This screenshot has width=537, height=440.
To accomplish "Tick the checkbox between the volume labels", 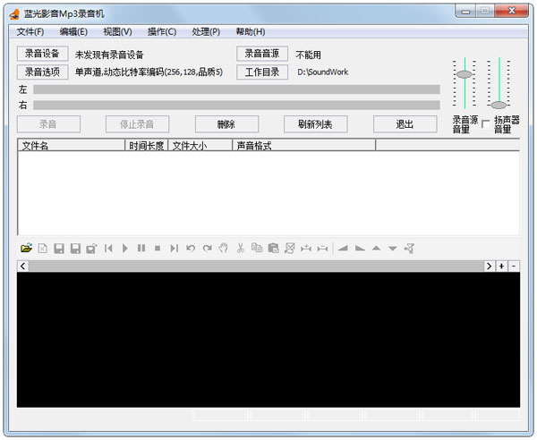I will [x=485, y=123].
